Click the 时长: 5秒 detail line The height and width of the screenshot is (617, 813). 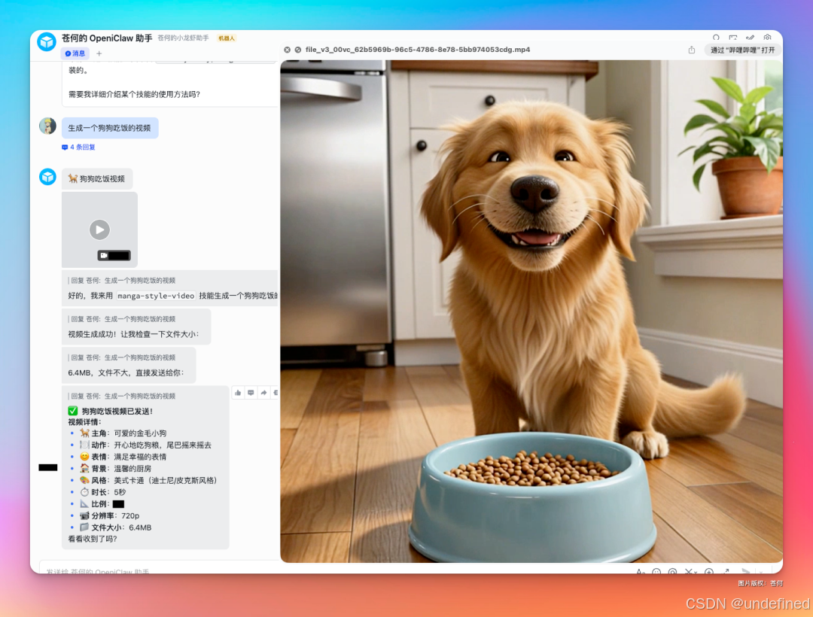[x=102, y=492]
